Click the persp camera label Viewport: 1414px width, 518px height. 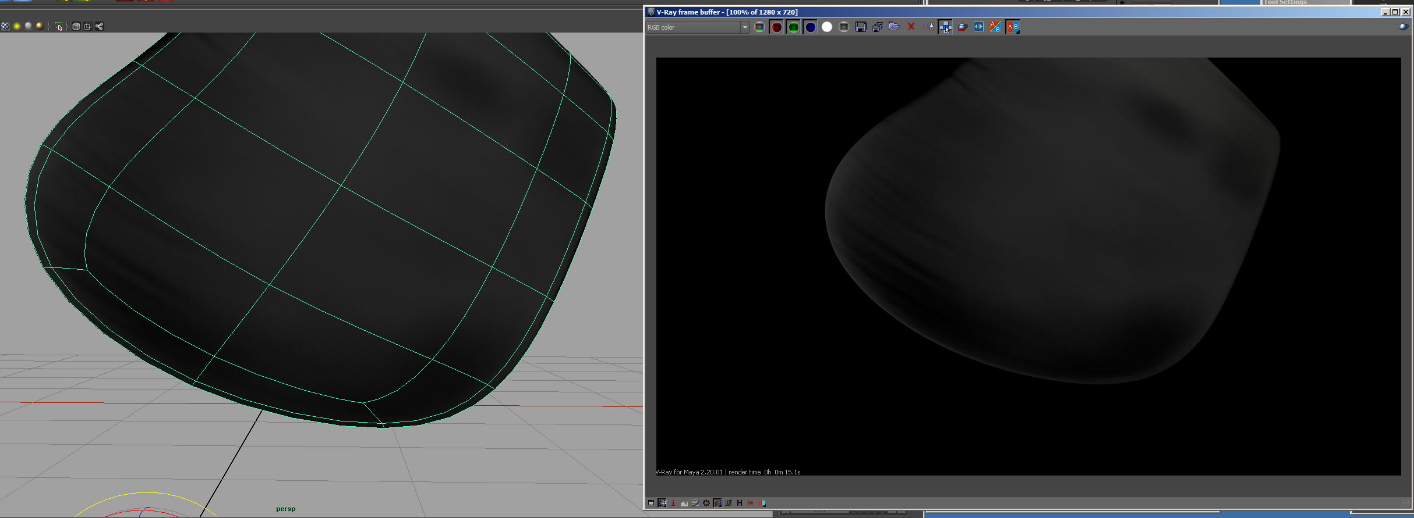coord(285,509)
